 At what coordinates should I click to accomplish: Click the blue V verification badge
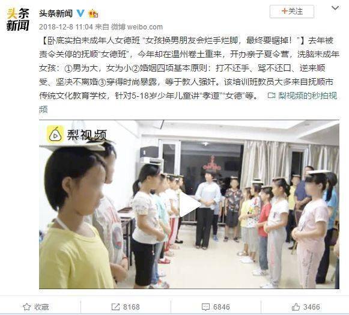pos(80,14)
